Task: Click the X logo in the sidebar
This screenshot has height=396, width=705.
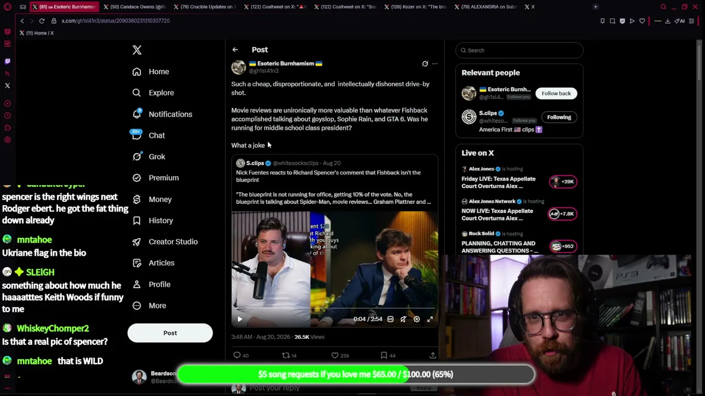Action: click(x=137, y=50)
